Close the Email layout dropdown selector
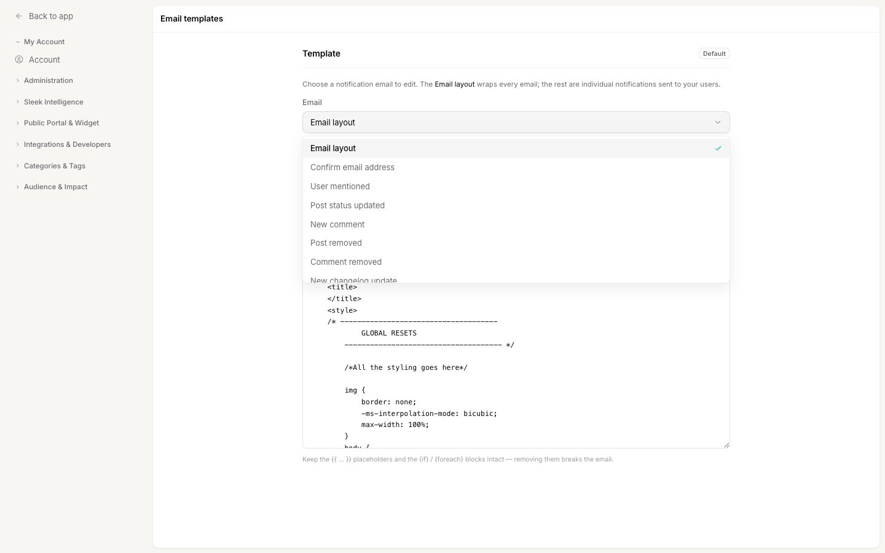The height and width of the screenshot is (553, 885). click(x=516, y=122)
